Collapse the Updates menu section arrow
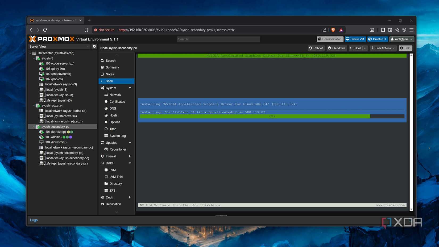 [x=130, y=143]
